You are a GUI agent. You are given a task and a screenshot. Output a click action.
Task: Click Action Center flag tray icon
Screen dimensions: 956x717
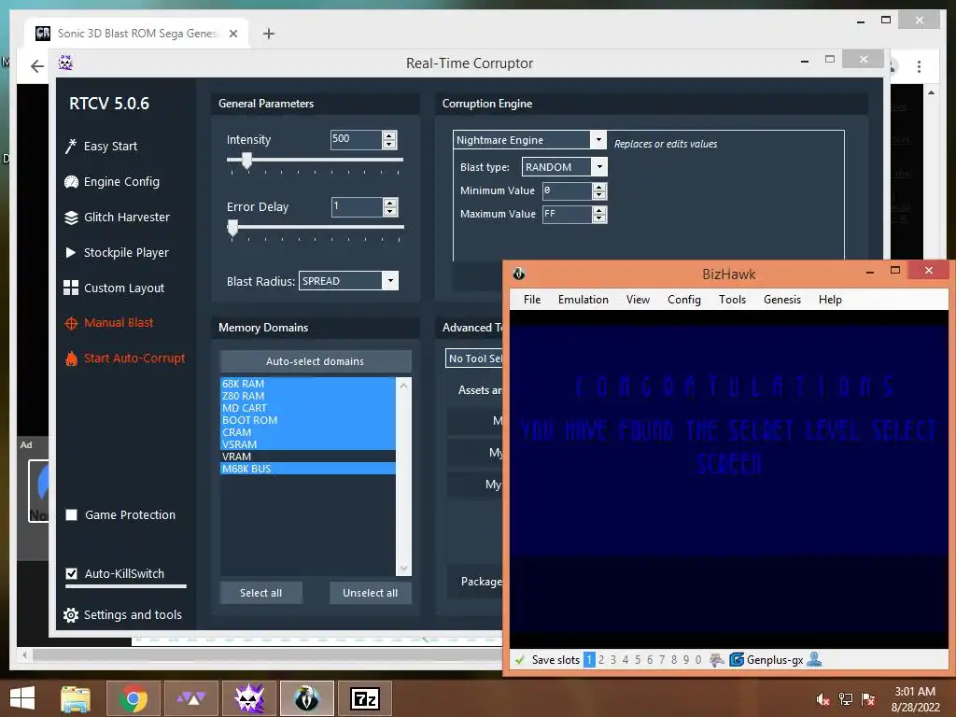pyautogui.click(x=868, y=699)
